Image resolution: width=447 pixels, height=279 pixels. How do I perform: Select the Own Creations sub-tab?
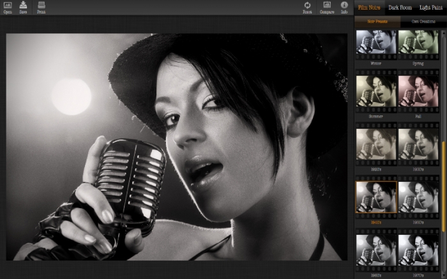[x=423, y=21]
